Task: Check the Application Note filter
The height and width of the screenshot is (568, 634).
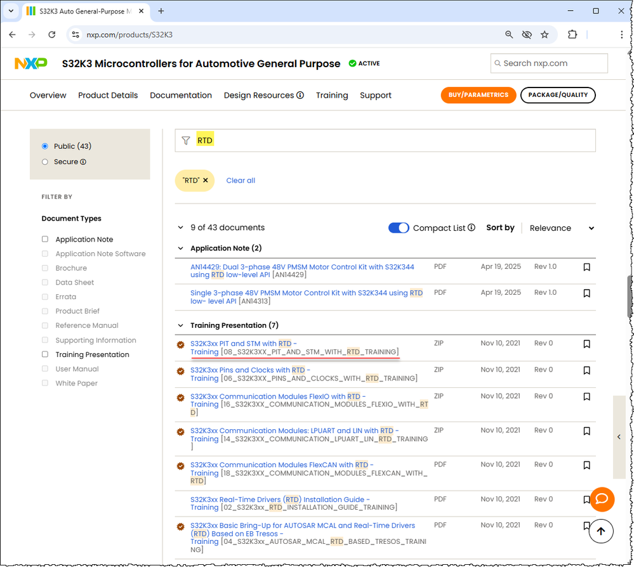Action: pos(45,239)
